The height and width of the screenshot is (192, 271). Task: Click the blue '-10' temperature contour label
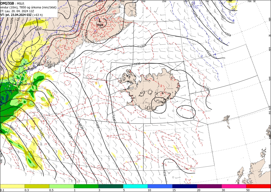pos(234,9)
